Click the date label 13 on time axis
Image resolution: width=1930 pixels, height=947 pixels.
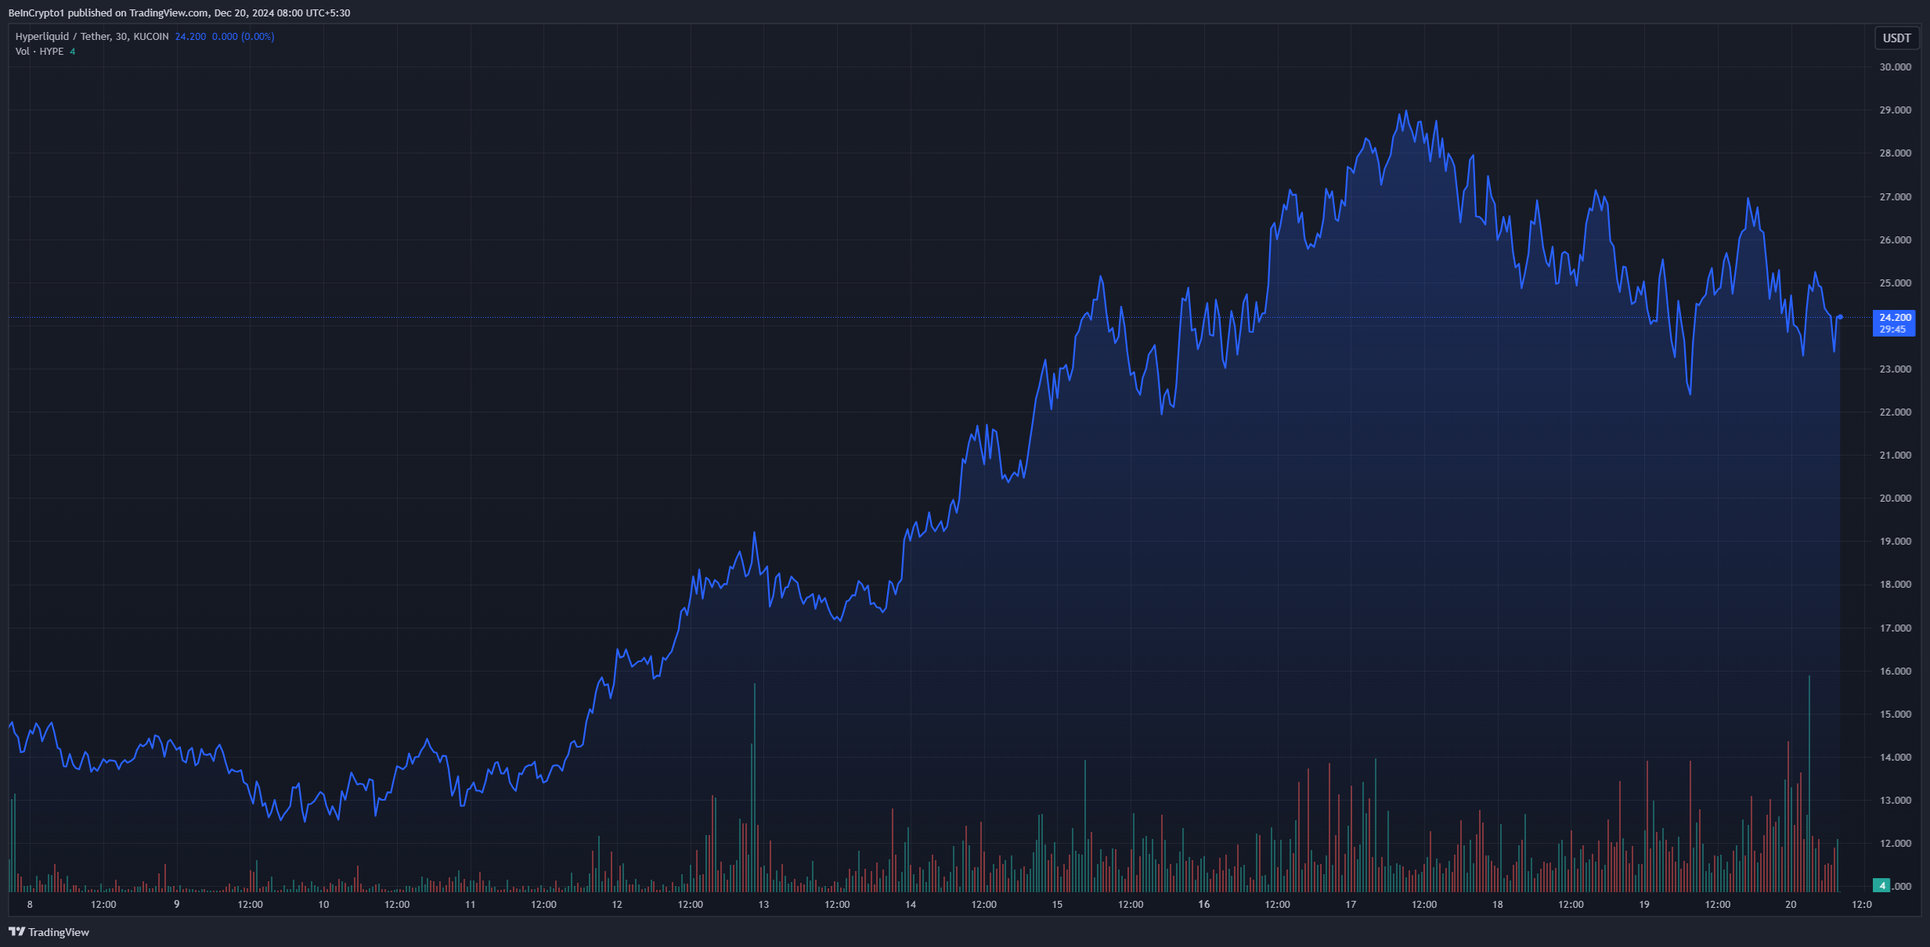point(763,904)
